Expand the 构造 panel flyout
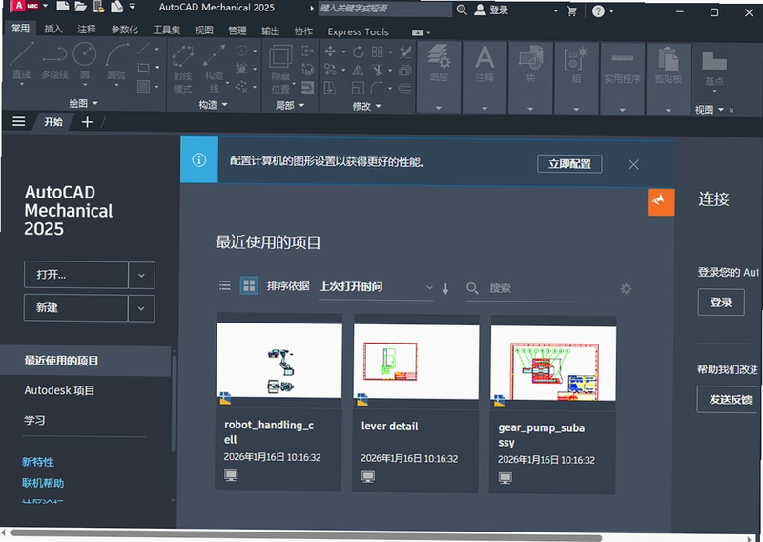This screenshot has height=542, width=763. 213,105
